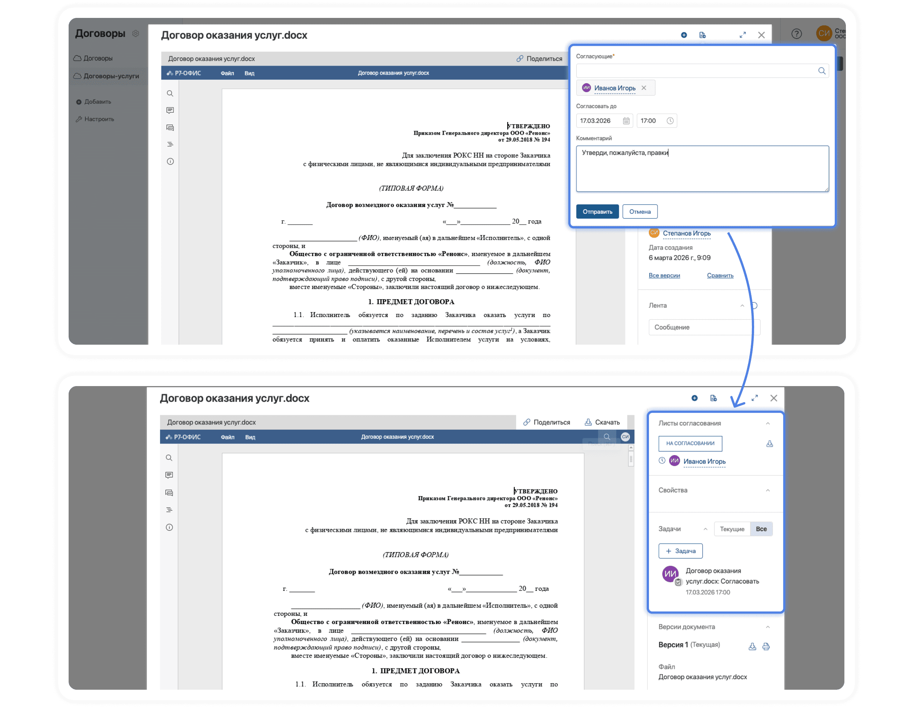Open the Вид menu in upper editor
916x708 pixels.
click(249, 73)
